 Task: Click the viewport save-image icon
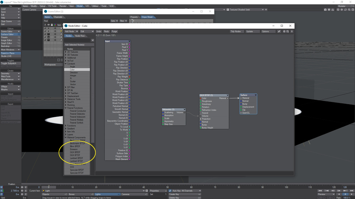333,10
